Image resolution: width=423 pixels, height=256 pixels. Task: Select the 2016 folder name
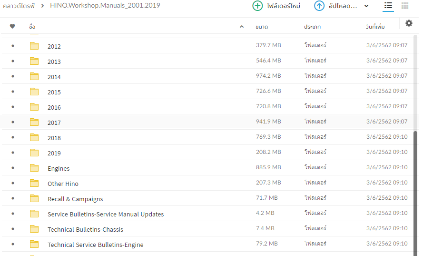point(54,108)
